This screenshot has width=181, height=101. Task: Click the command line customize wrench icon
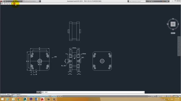[x=40, y=92]
